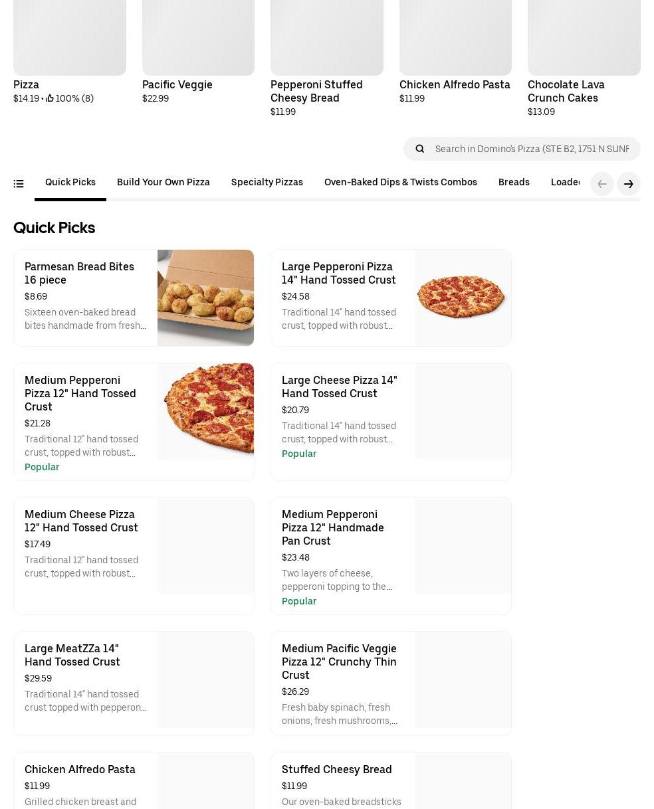654x809 pixels.
Task: Click the search magnifier icon
Action: (420, 149)
